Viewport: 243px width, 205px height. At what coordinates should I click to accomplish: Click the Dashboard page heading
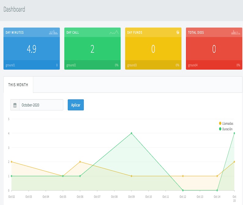tap(14, 9)
